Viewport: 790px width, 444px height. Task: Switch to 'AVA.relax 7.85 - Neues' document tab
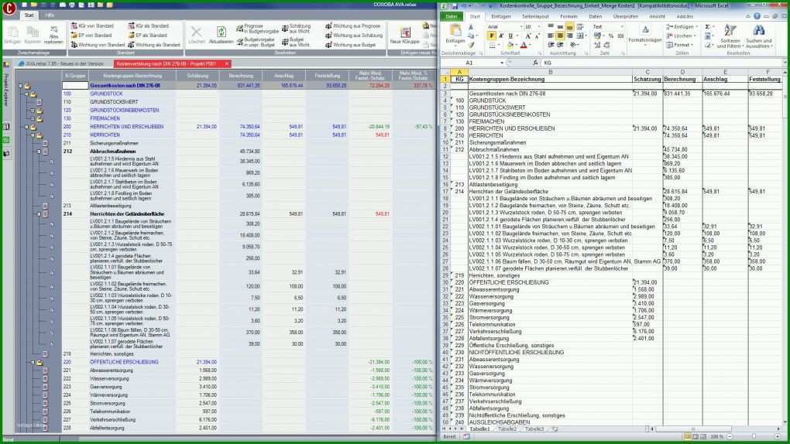pyautogui.click(x=61, y=64)
